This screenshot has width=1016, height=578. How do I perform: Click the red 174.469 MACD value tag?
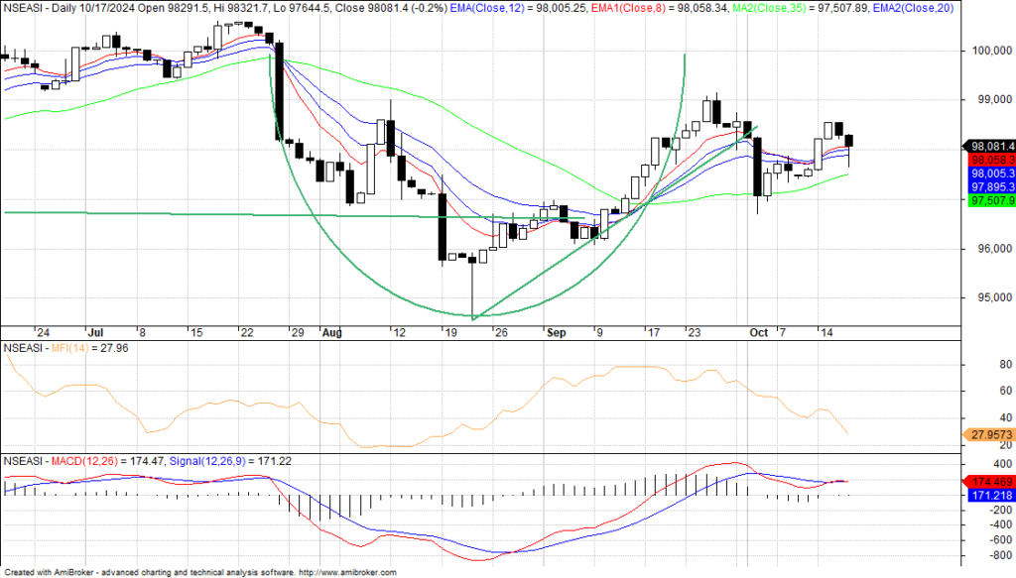(990, 481)
